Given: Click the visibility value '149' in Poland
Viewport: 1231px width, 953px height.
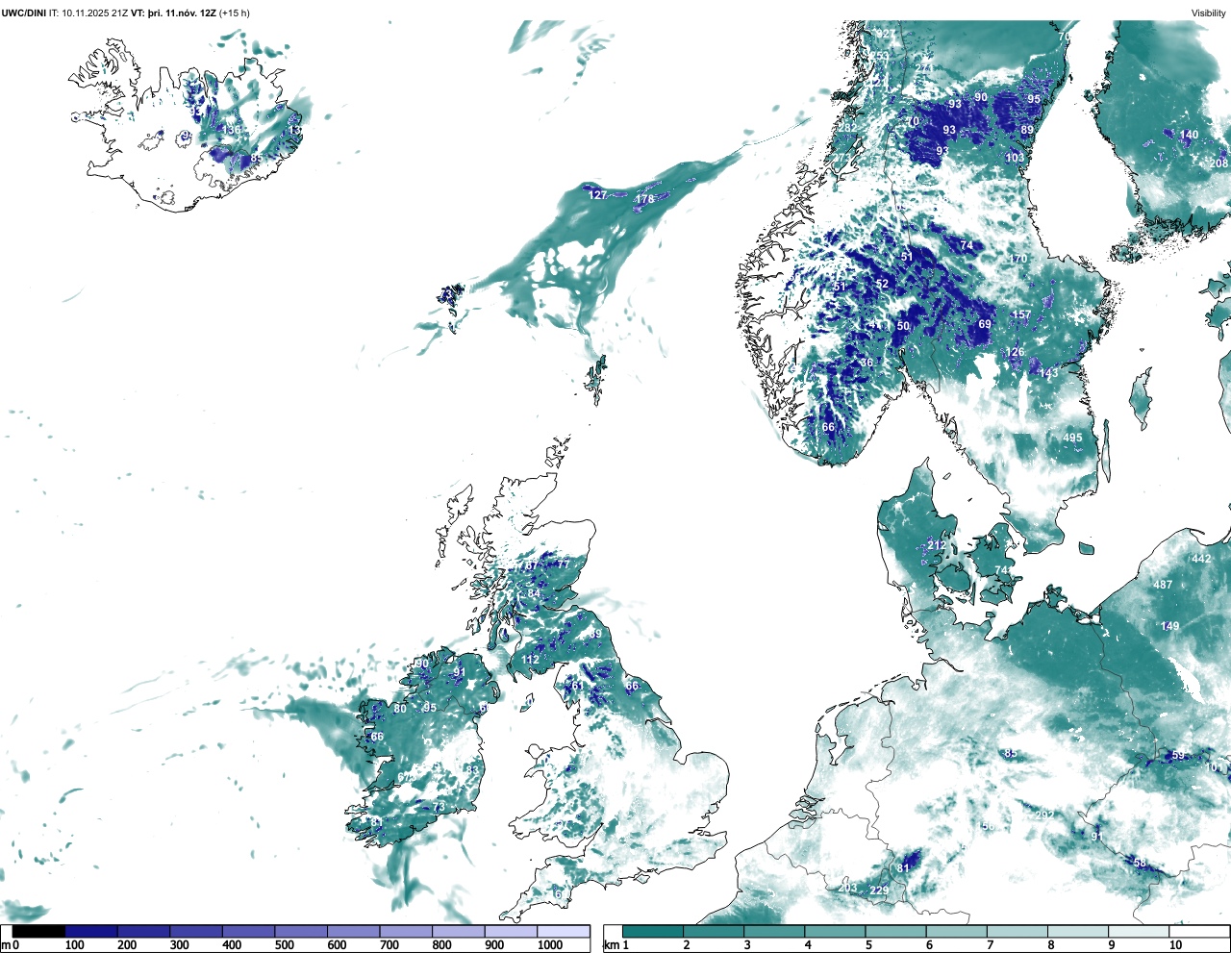Looking at the screenshot, I should [x=1169, y=626].
